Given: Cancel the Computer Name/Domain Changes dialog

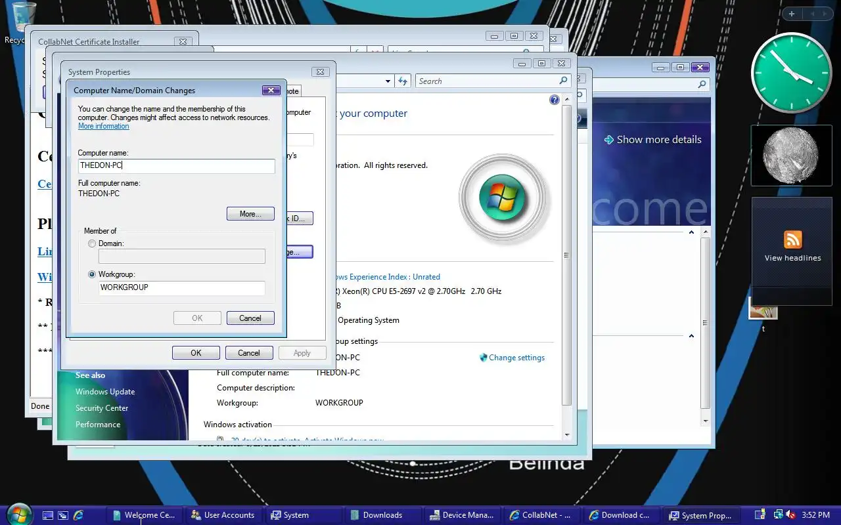Looking at the screenshot, I should click(x=250, y=318).
